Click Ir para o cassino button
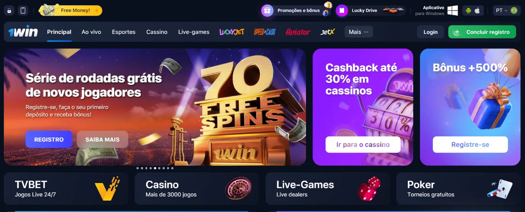 coord(363,145)
